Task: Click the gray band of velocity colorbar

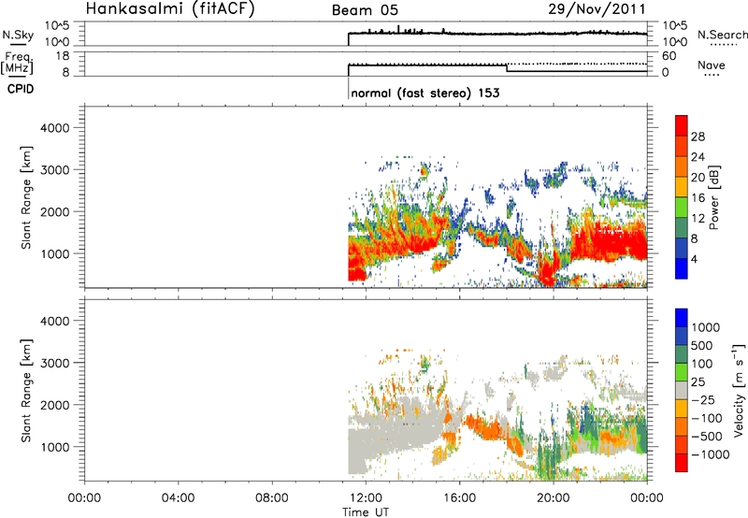Action: 682,390
